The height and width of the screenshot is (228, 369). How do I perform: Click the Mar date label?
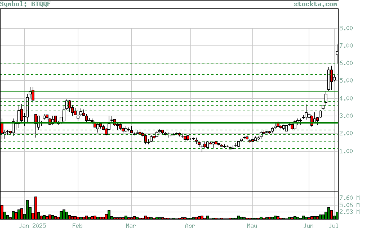pyautogui.click(x=131, y=226)
